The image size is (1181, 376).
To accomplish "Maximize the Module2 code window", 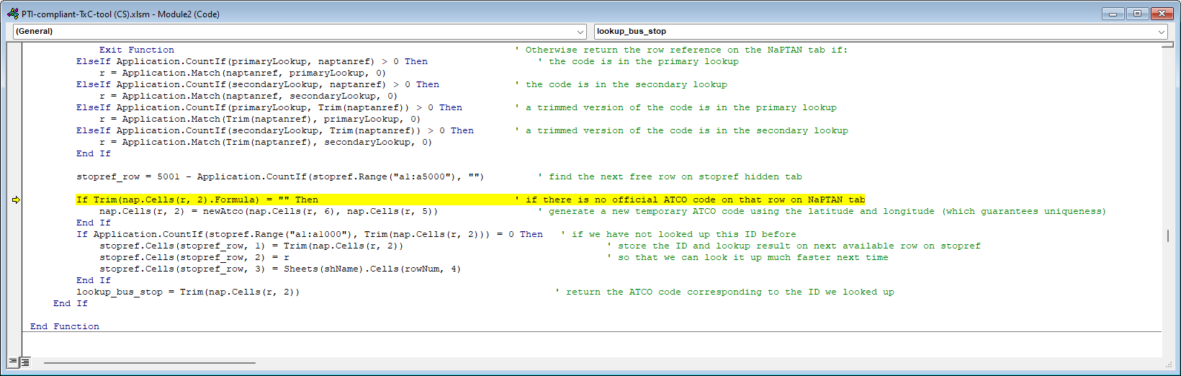I will (1137, 14).
